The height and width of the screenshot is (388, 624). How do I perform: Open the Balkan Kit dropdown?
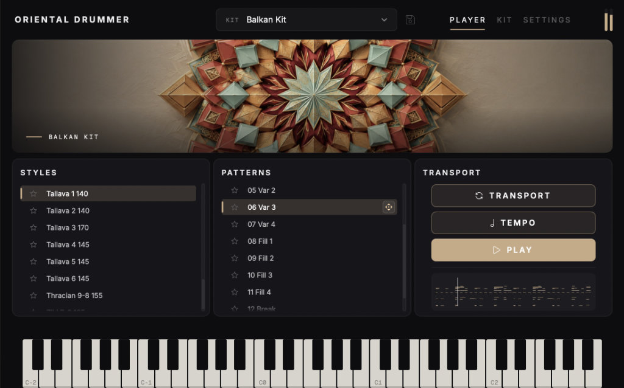[306, 20]
